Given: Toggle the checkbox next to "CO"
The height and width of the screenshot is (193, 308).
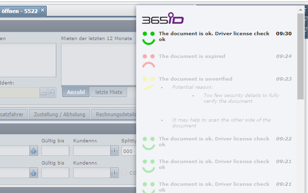Looking at the screenshot, I should (124, 172).
